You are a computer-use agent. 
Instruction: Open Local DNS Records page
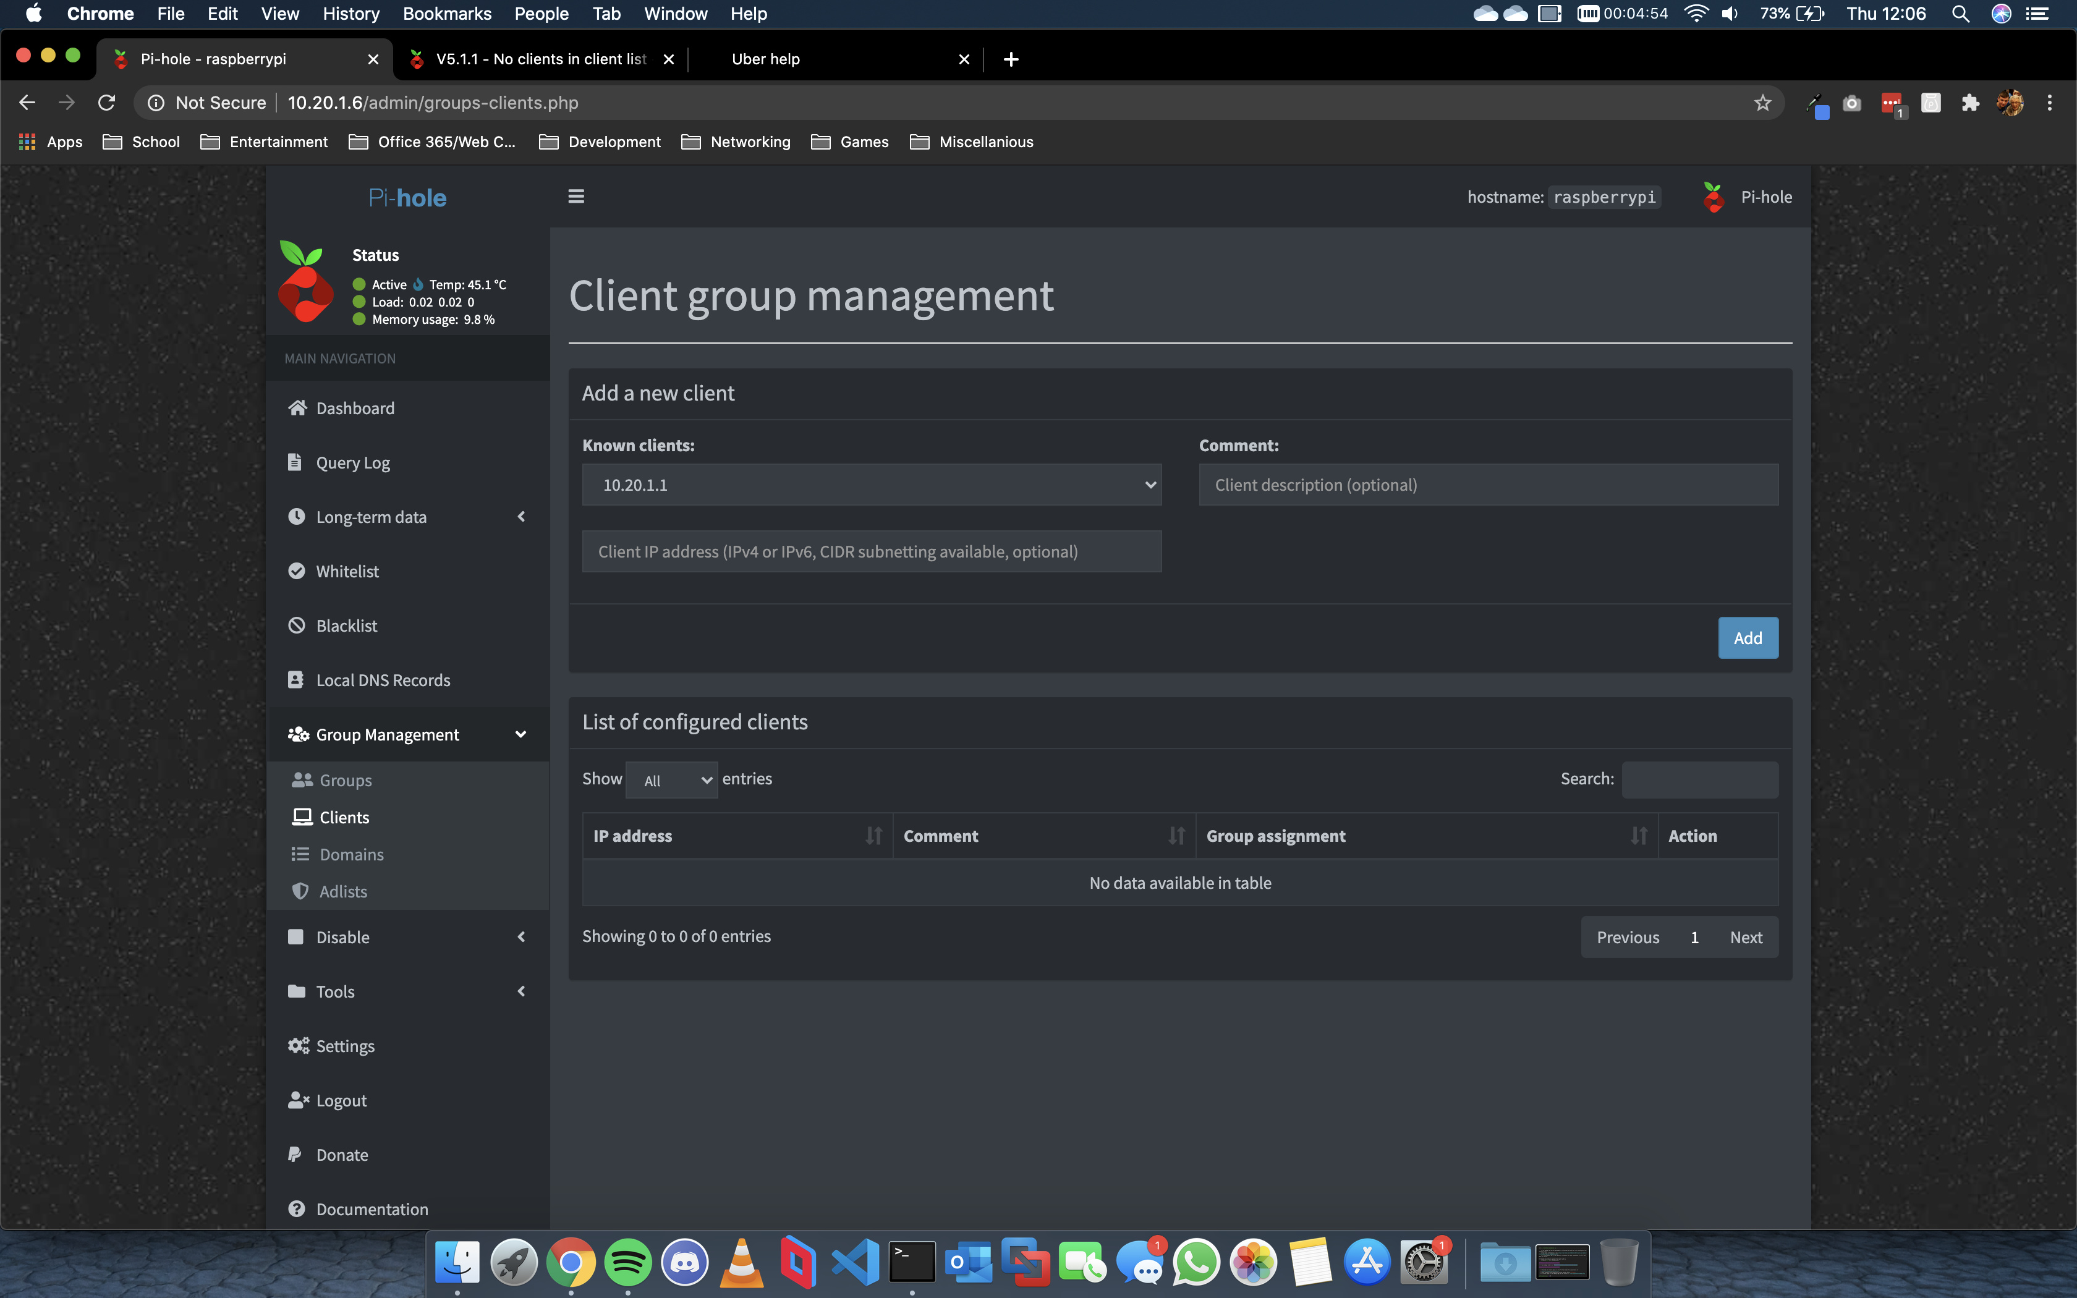click(383, 680)
